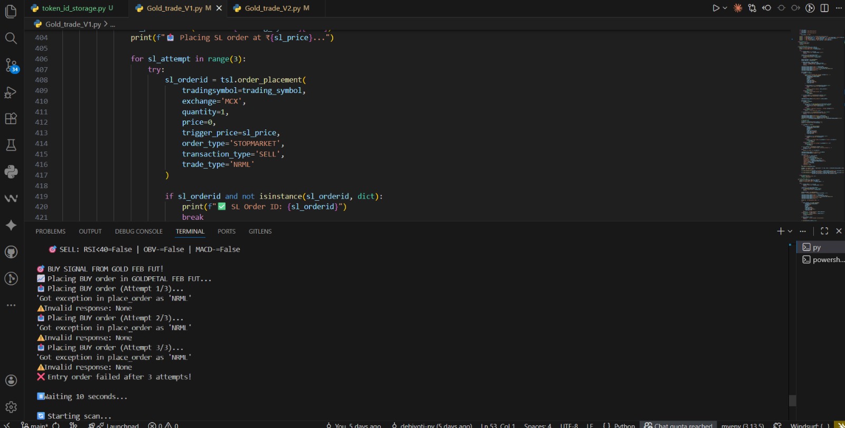Open the Search view in activity bar
The width and height of the screenshot is (845, 428).
pyautogui.click(x=11, y=38)
